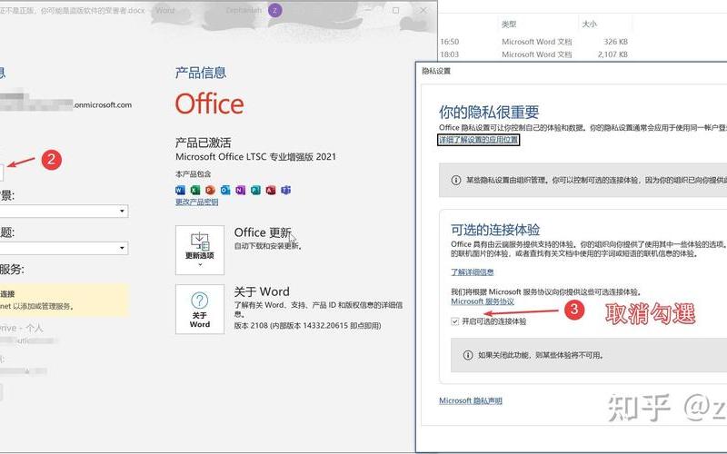
Task: Click the 更改产品密钥 link
Action: click(196, 202)
